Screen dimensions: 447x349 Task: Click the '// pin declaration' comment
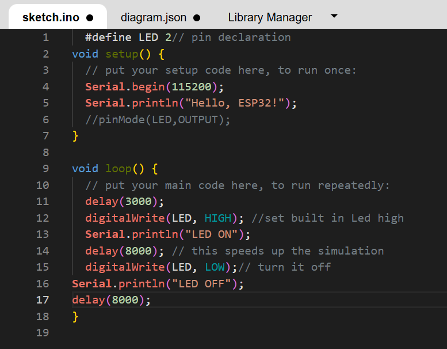click(231, 37)
